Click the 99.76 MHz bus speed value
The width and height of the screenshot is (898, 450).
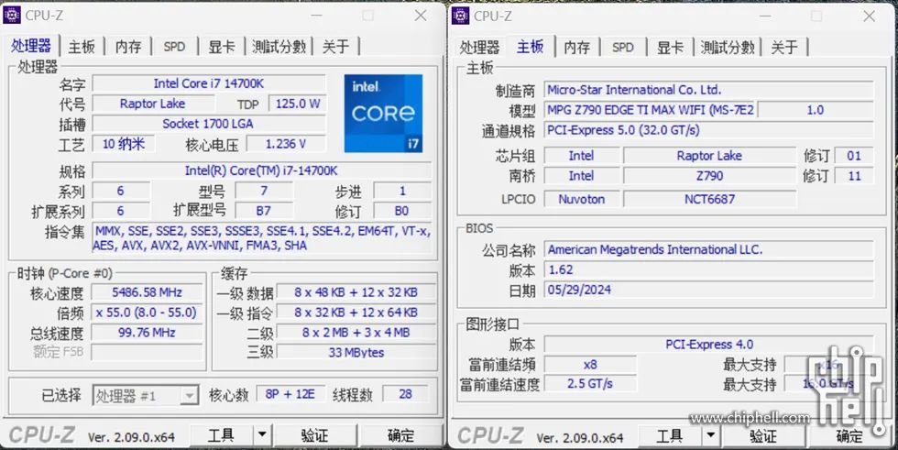148,333
